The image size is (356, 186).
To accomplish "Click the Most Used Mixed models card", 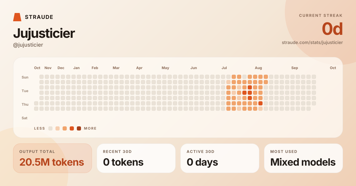I will (x=303, y=158).
